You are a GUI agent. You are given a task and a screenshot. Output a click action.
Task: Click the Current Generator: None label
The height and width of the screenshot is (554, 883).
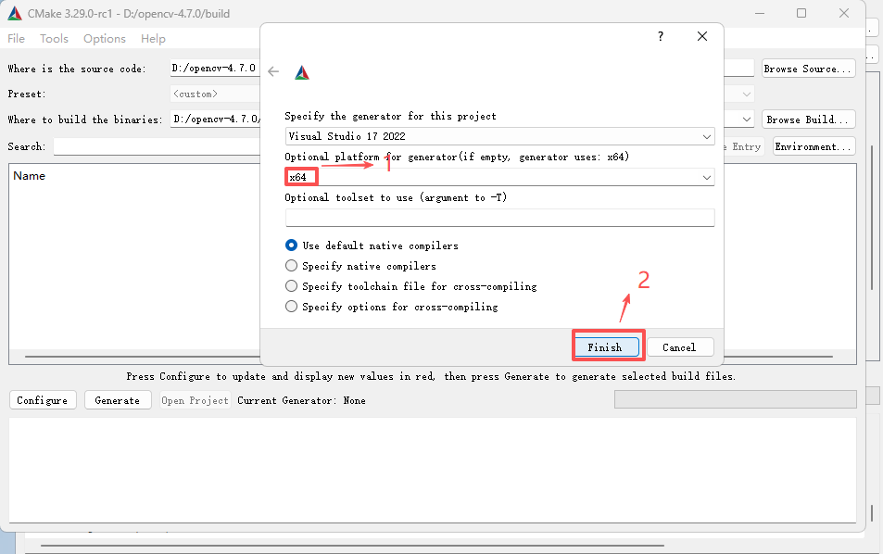click(x=301, y=400)
